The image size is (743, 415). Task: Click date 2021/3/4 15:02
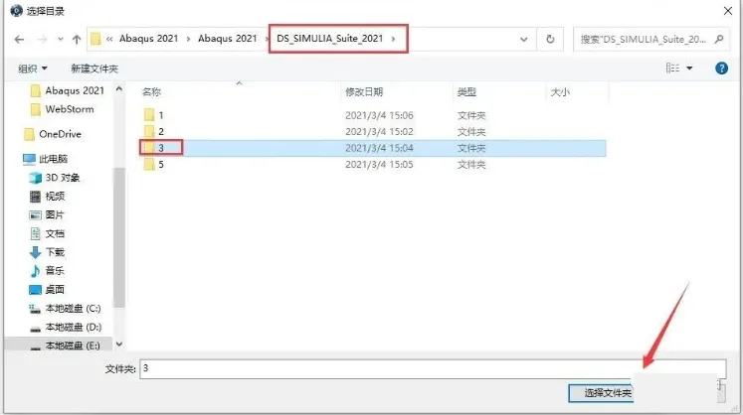pos(379,132)
